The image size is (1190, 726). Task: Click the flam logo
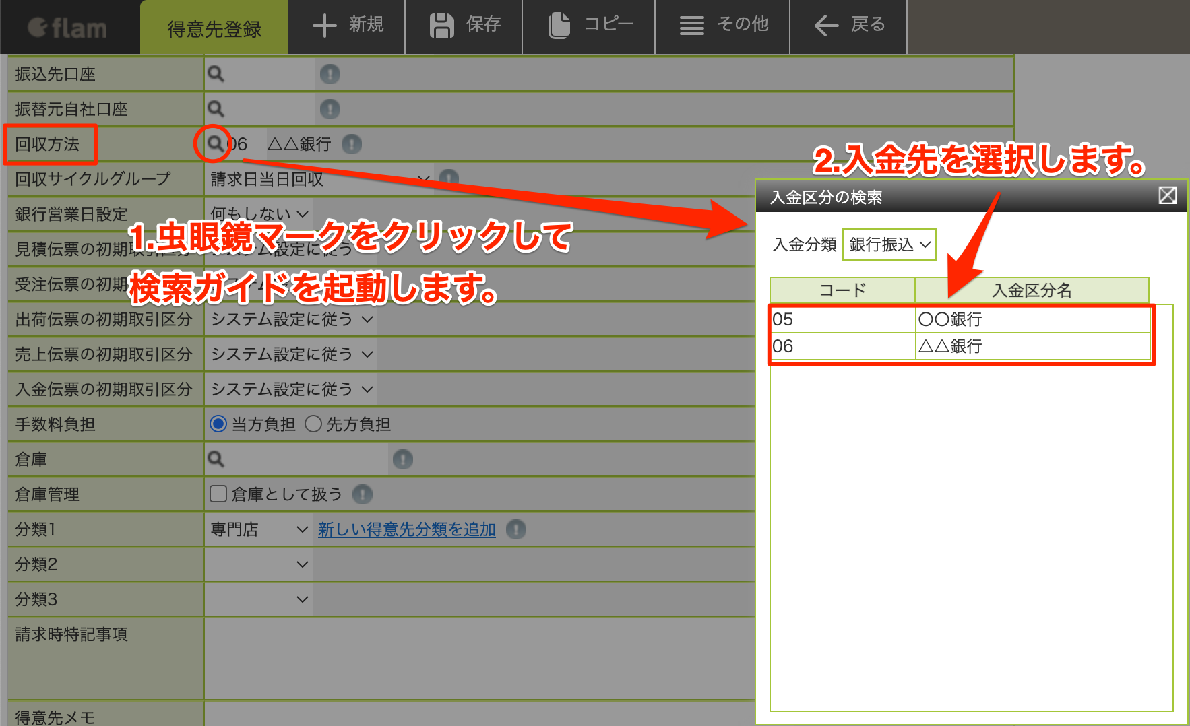pyautogui.click(x=67, y=28)
